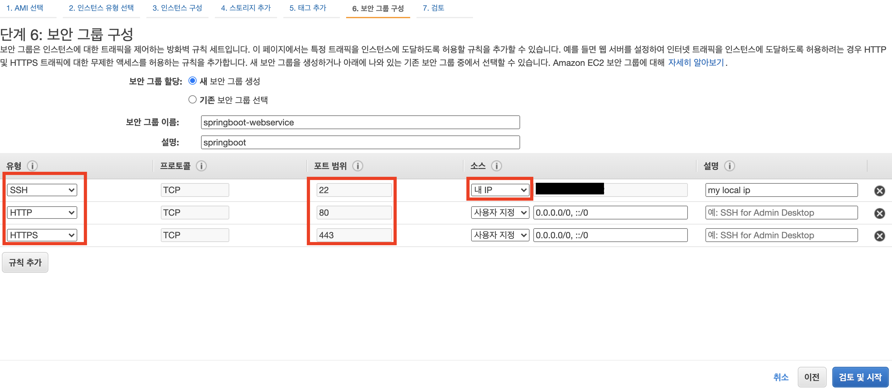This screenshot has height=390, width=892.
Task: Select 새 보안 그룹 생성 radio option
Action: tap(193, 81)
